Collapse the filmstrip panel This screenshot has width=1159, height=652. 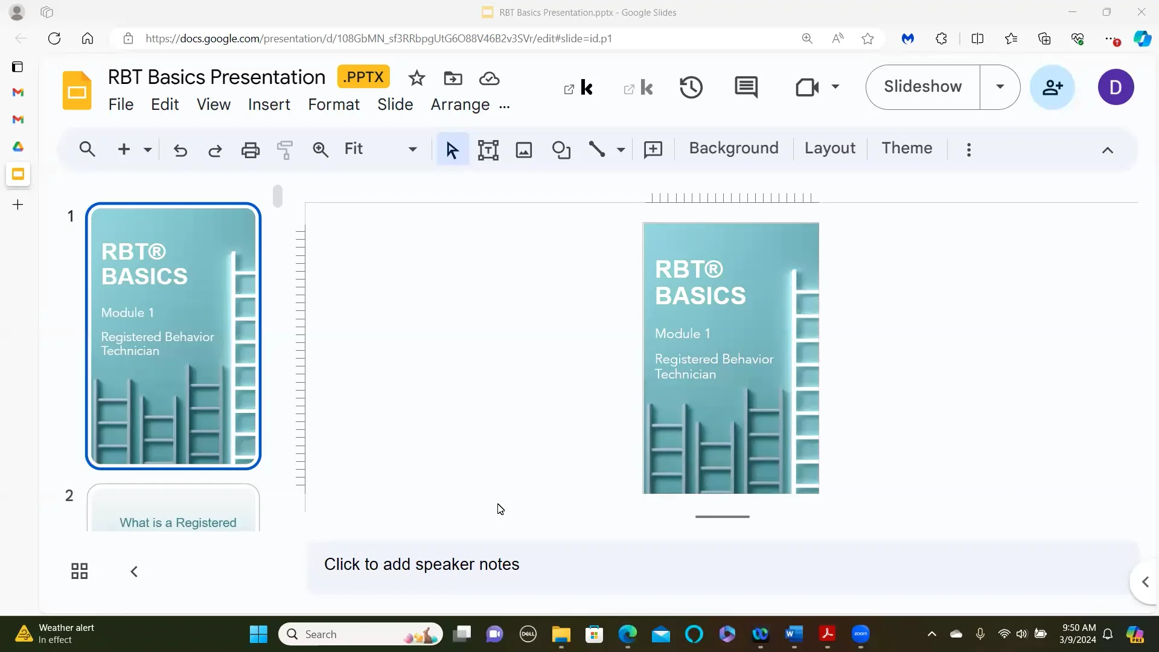point(133,571)
